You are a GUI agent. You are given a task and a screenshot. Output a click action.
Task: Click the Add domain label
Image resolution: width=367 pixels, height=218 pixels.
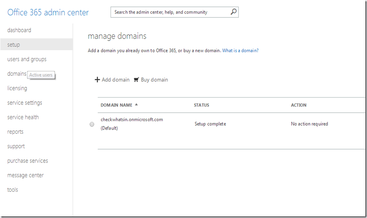115,80
